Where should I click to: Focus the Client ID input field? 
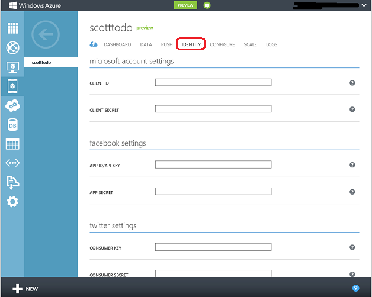[213, 82]
